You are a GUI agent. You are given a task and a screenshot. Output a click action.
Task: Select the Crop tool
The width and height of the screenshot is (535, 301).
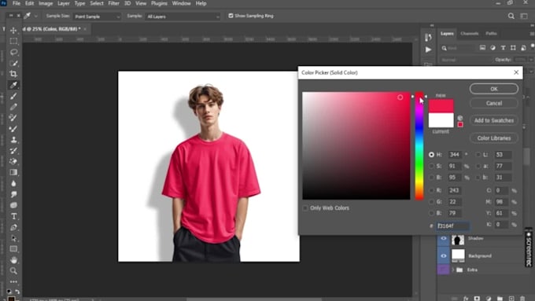click(x=13, y=74)
